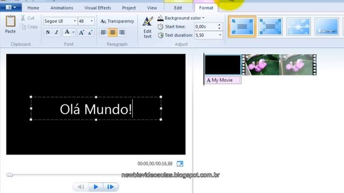This screenshot has width=344, height=193.
Task: Click inside the Olá Mundo! text box
Action: point(96,109)
